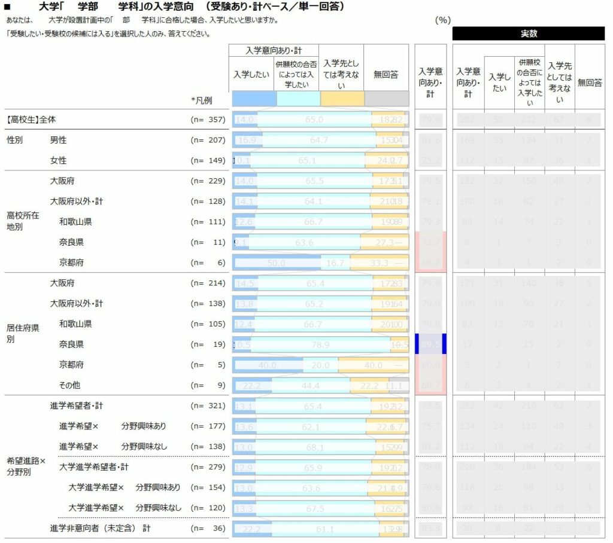Click the (n= 9) sample size
This screenshot has width=613, height=543.
pos(208,385)
